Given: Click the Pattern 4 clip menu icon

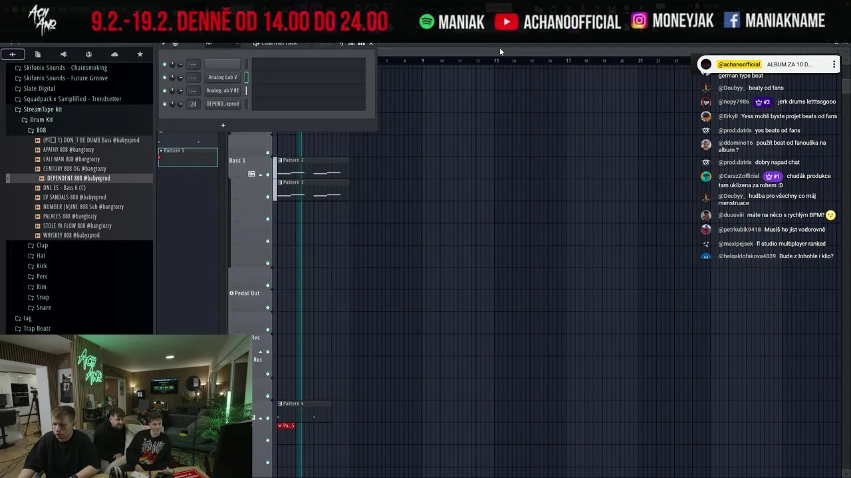Looking at the screenshot, I should [x=280, y=403].
